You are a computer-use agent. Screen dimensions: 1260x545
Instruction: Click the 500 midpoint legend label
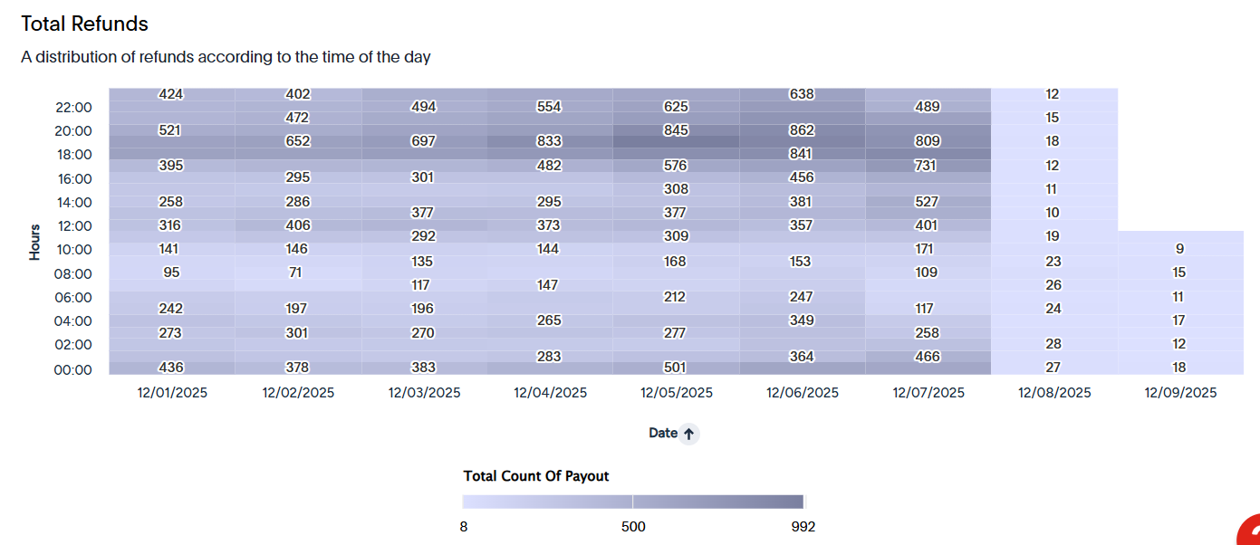[633, 527]
